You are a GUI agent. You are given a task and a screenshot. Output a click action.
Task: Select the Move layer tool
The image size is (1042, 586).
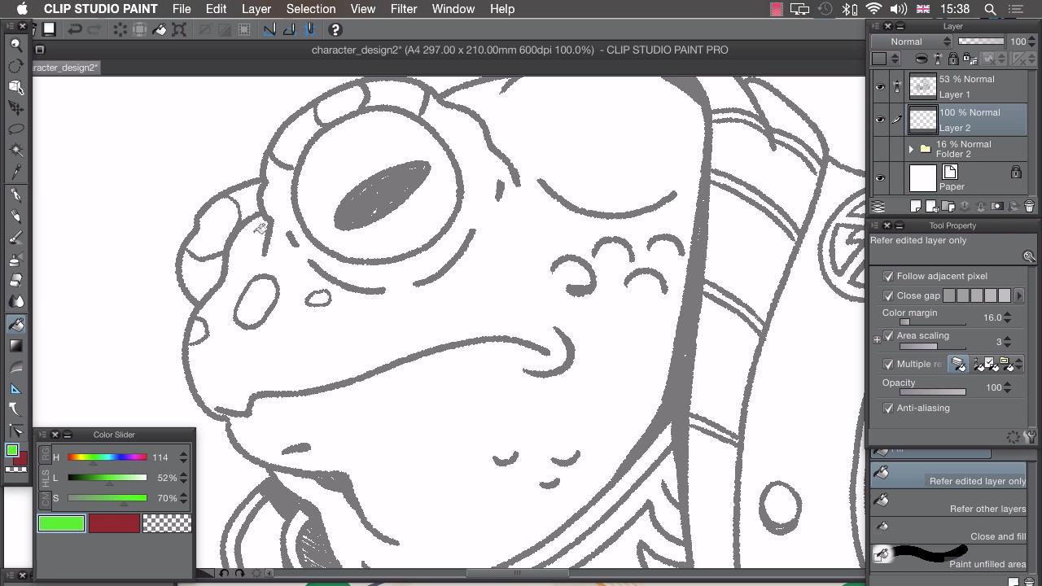pos(15,108)
